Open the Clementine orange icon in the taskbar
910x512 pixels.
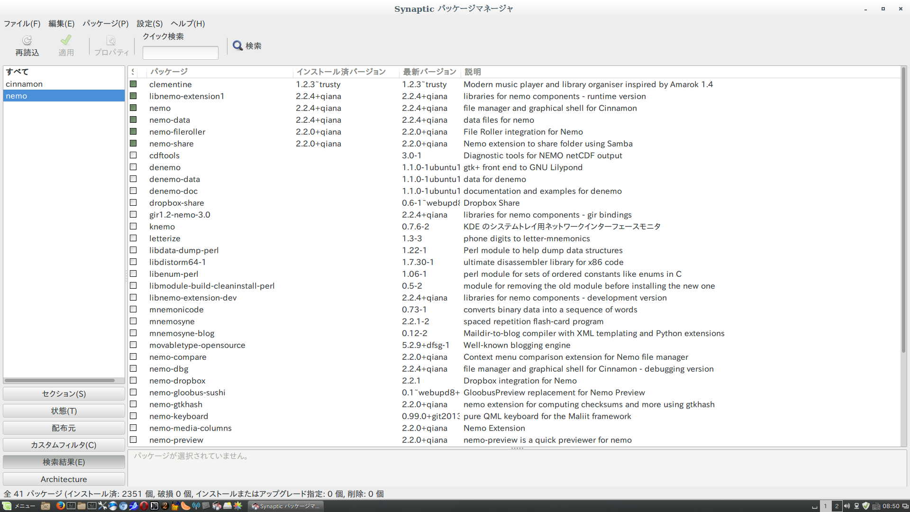click(186, 506)
